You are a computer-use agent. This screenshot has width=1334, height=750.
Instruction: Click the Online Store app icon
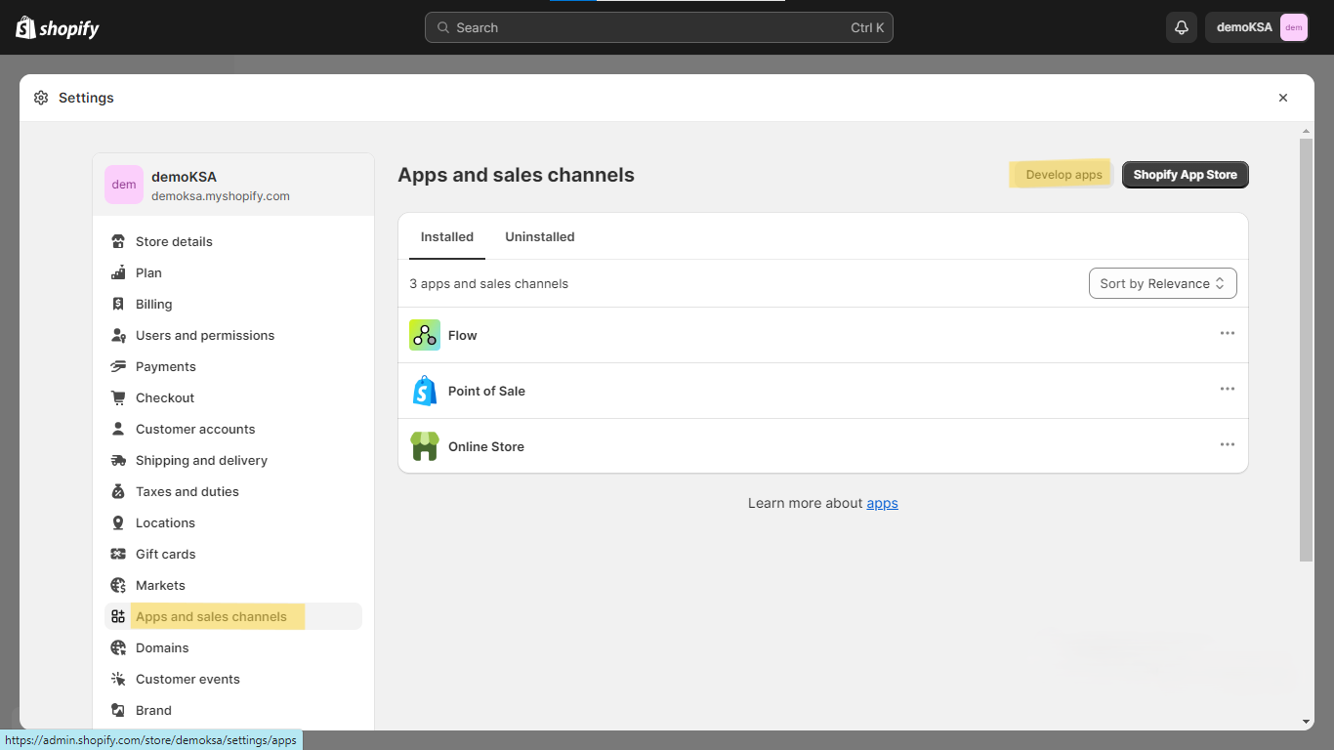tap(425, 446)
